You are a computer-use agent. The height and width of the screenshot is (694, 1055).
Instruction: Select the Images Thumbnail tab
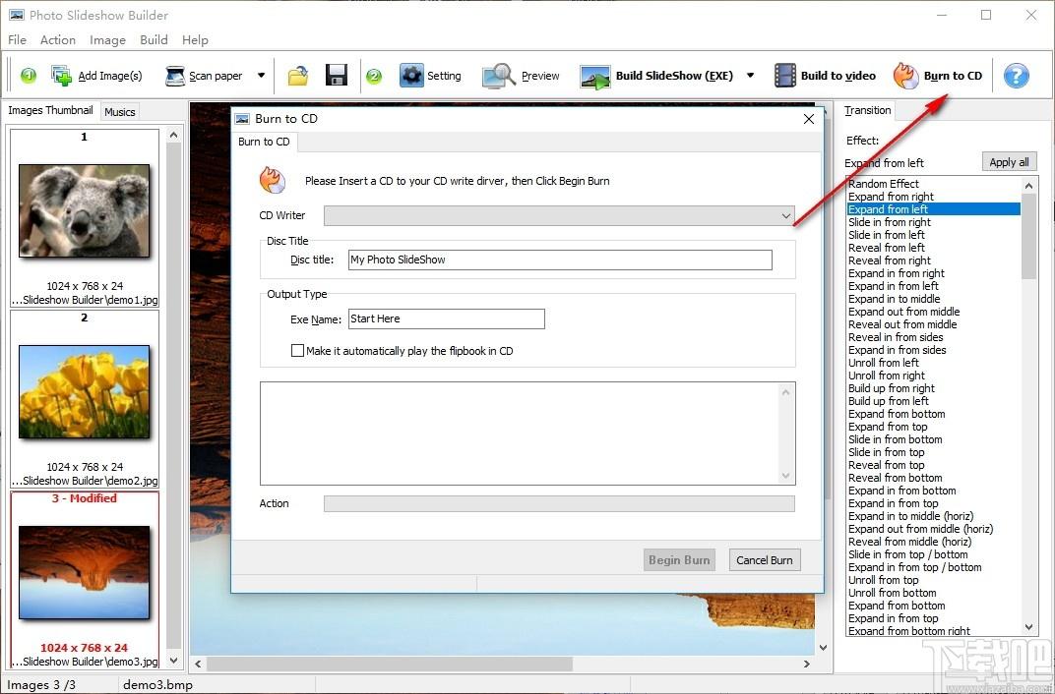50,110
